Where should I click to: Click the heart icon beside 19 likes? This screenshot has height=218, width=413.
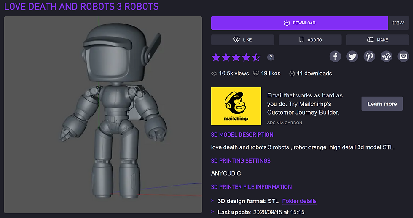(256, 74)
